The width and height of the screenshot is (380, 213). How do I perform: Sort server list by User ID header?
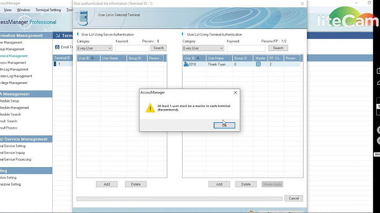(89, 58)
